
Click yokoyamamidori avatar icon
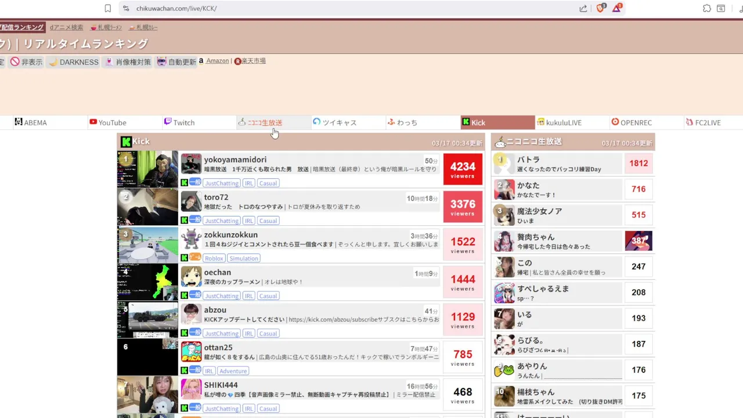click(x=191, y=164)
